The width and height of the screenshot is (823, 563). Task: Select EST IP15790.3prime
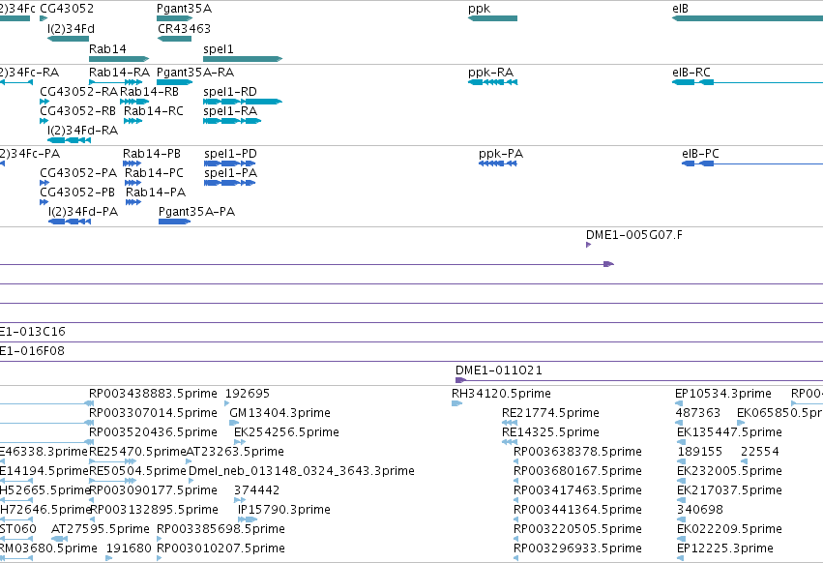[x=248, y=519]
